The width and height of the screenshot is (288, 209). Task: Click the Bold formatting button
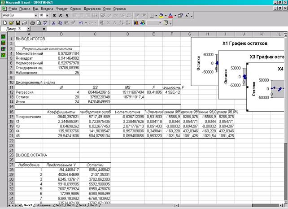pyautogui.click(x=54, y=15)
